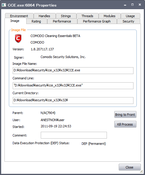Open the Usage tab
This screenshot has height=175, width=145.
[130, 16]
